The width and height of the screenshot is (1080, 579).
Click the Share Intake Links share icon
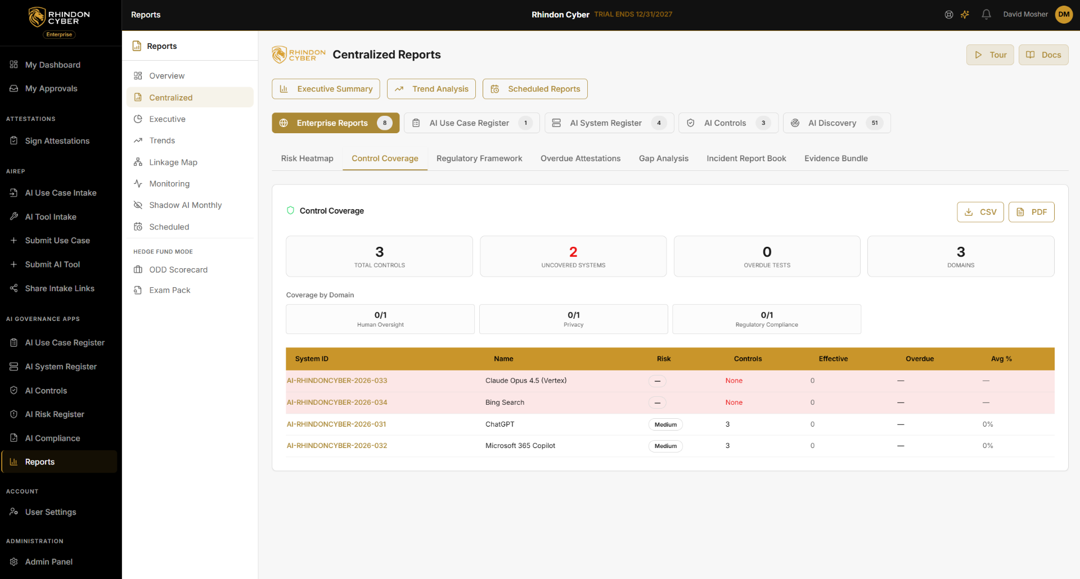pos(14,288)
